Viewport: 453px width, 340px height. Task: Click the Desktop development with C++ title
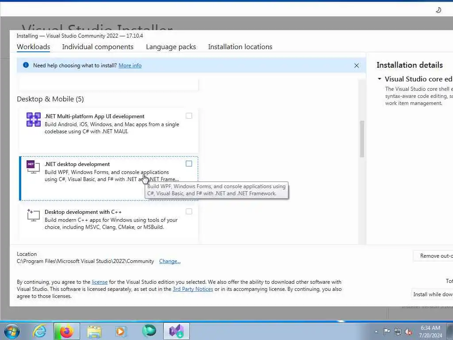pos(83,212)
